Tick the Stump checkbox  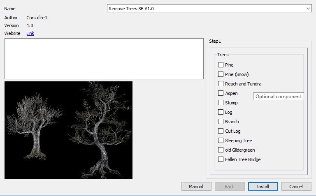point(221,103)
